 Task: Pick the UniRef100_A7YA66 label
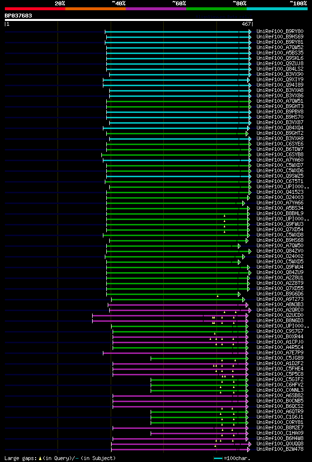(280, 203)
